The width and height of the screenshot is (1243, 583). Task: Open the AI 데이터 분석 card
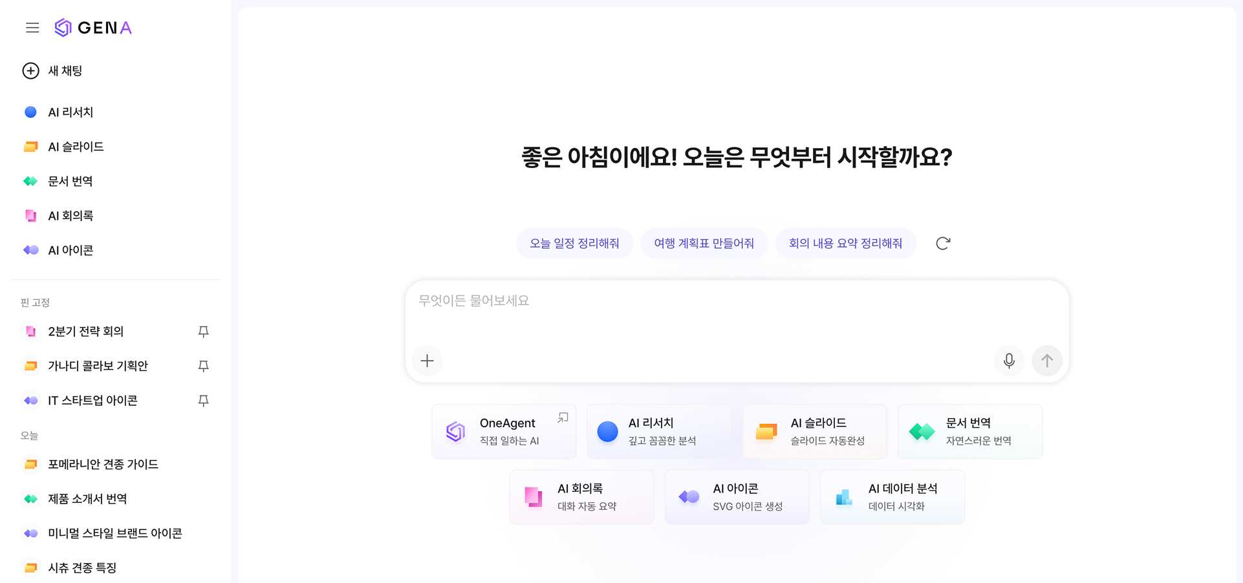coord(892,497)
